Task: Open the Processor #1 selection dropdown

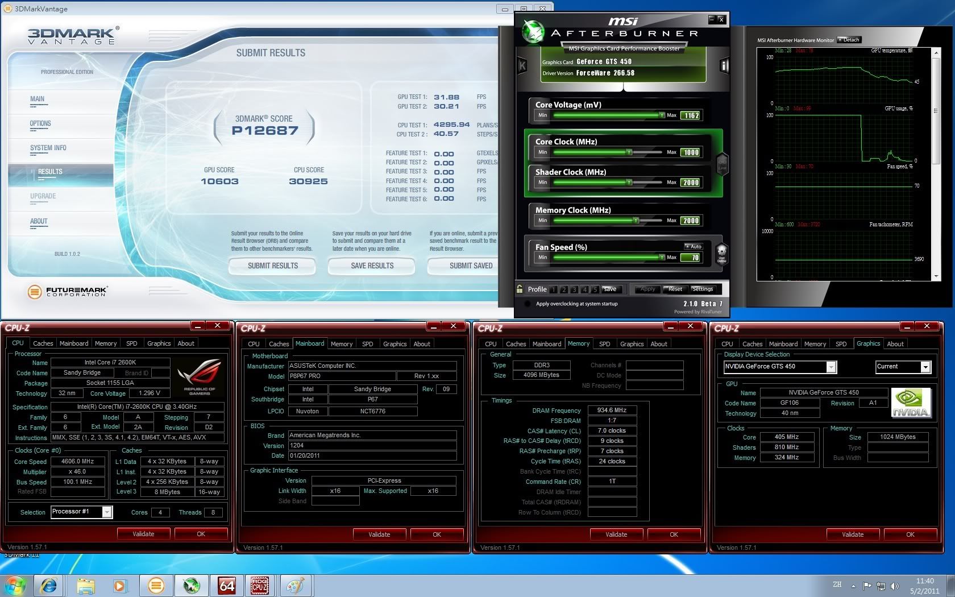Action: pyautogui.click(x=106, y=512)
